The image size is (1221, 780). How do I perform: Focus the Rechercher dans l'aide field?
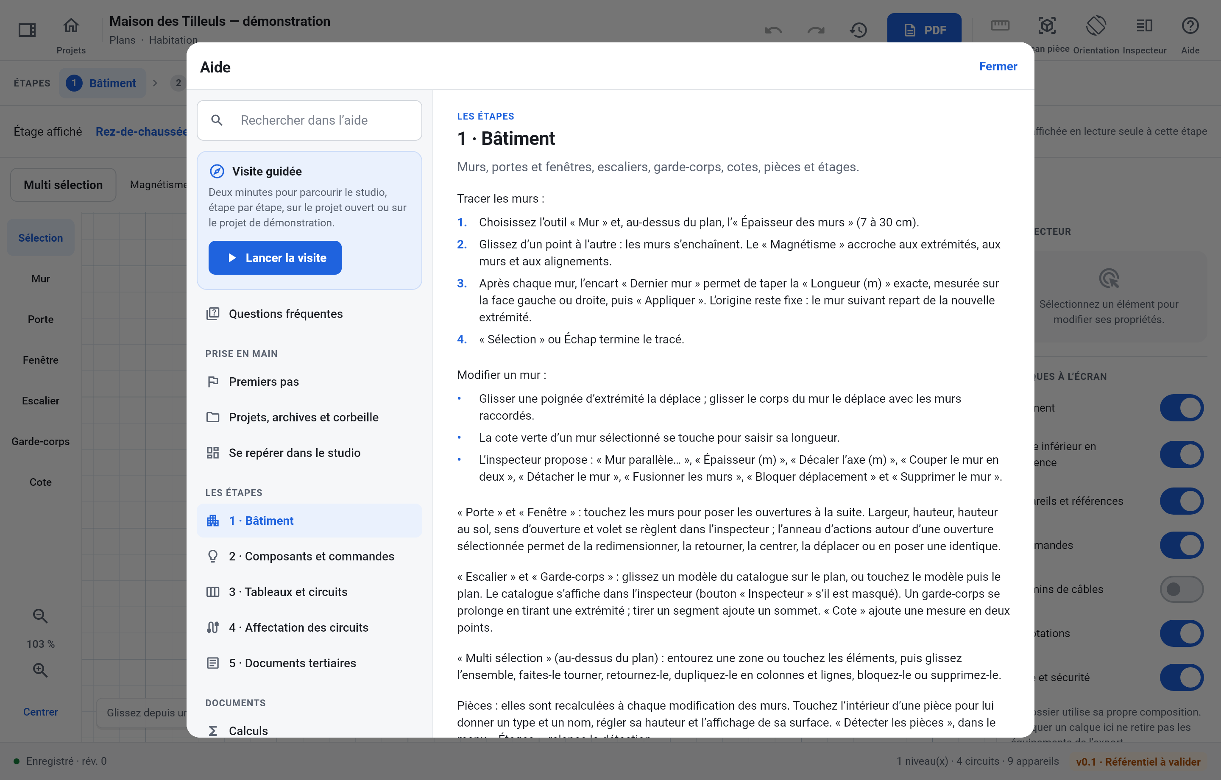point(309,120)
